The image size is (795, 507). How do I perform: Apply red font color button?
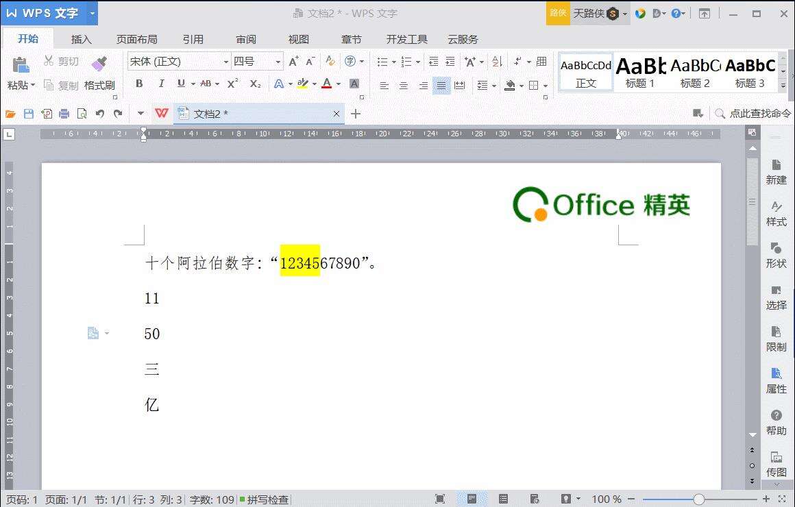coord(327,84)
